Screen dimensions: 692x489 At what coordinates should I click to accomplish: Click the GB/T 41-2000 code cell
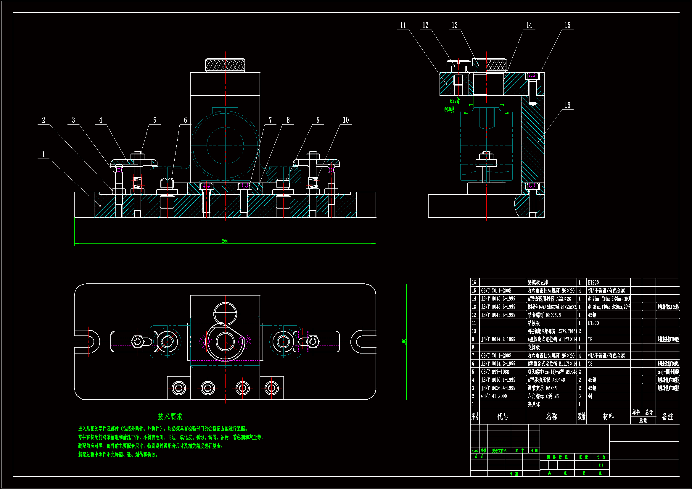[494, 396]
